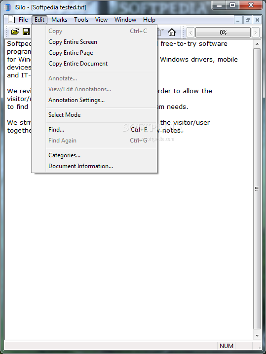Maximize the iSilo main window

232,5
